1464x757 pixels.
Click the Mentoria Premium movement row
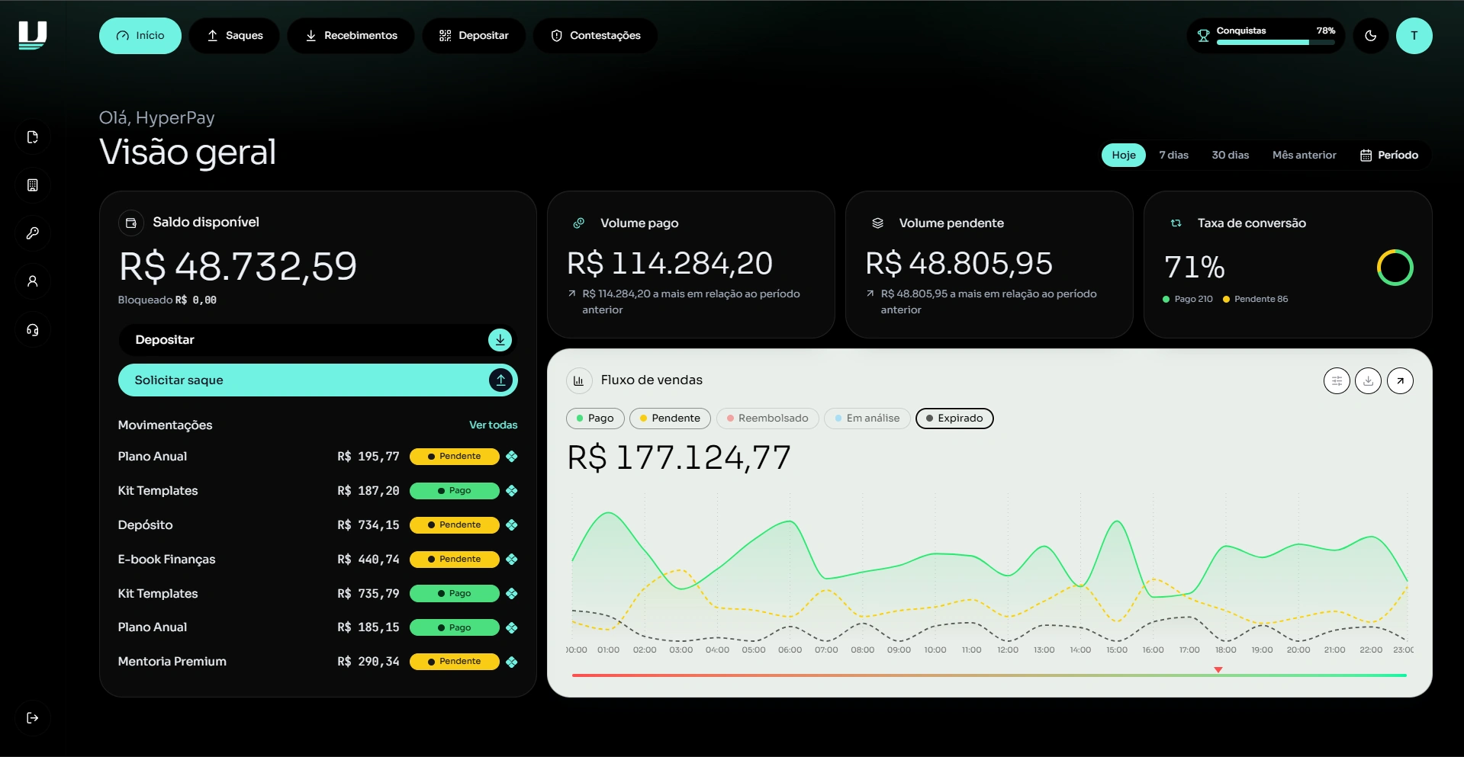(318, 662)
